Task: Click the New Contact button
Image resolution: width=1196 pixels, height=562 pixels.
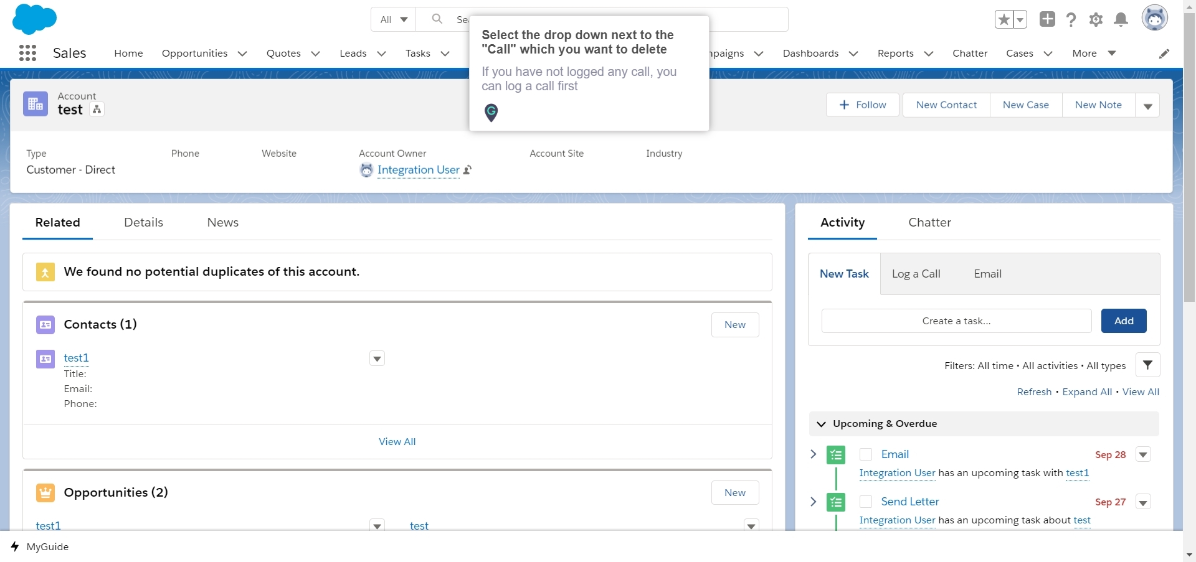Action: (x=946, y=105)
